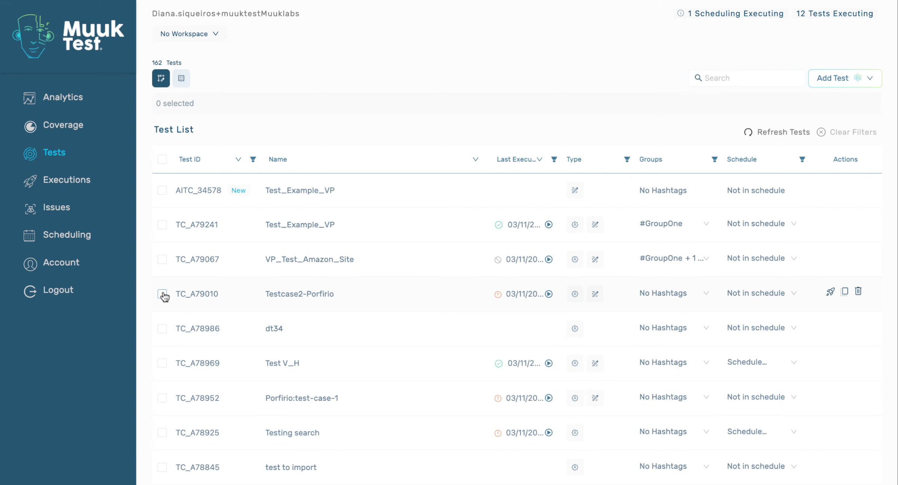Select the checkbox for TC_A78925
898x485 pixels.
[x=162, y=433]
